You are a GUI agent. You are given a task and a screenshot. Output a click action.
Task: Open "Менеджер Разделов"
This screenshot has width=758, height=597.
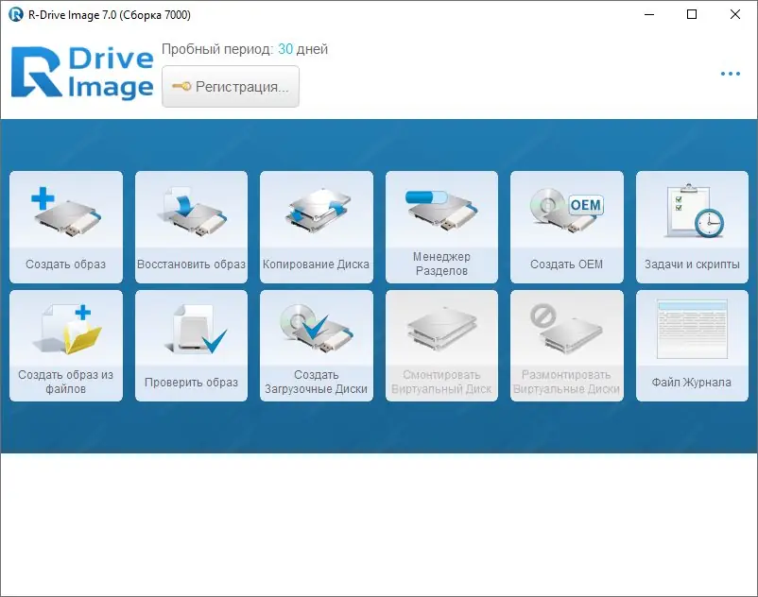point(441,225)
